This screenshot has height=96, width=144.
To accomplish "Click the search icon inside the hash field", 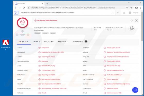I will 113,13.
